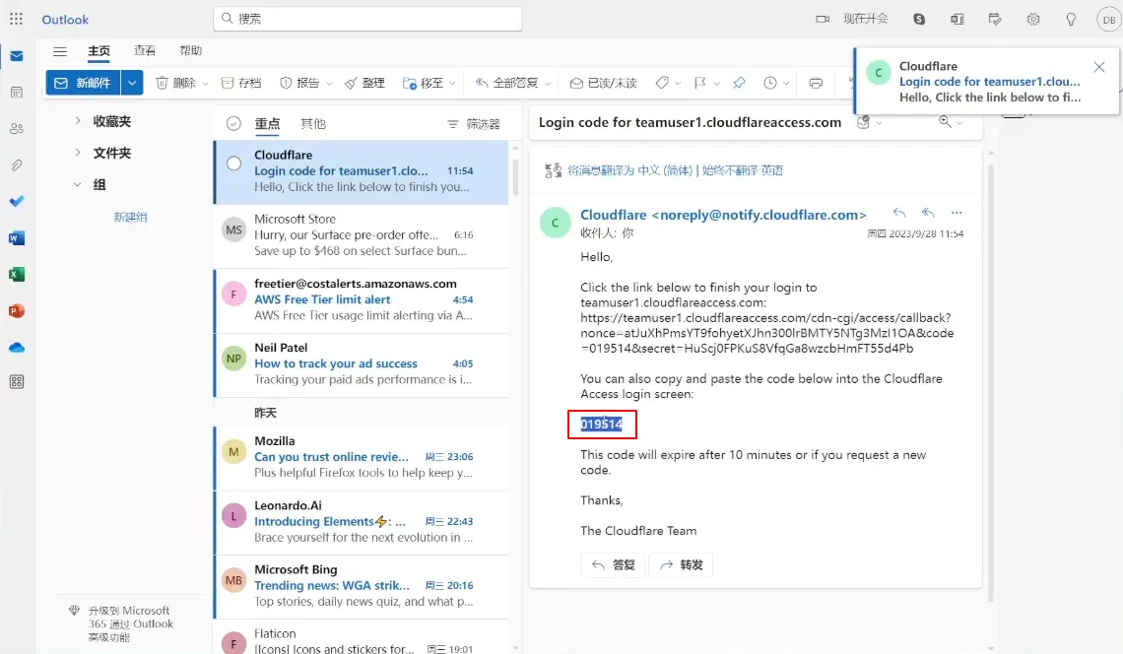Toggle select-all circle above message list
The image size is (1123, 654).
(233, 124)
